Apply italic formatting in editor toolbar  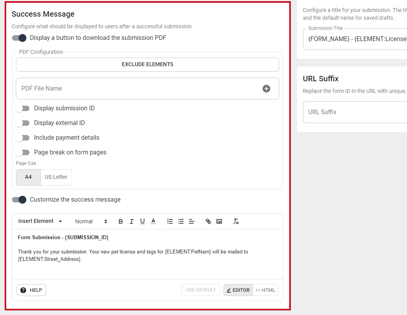[131, 221]
